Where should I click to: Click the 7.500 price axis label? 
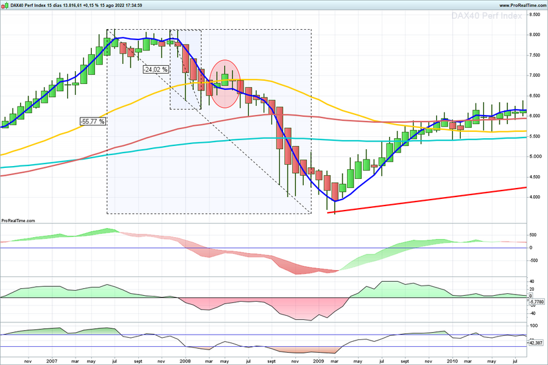(534, 55)
